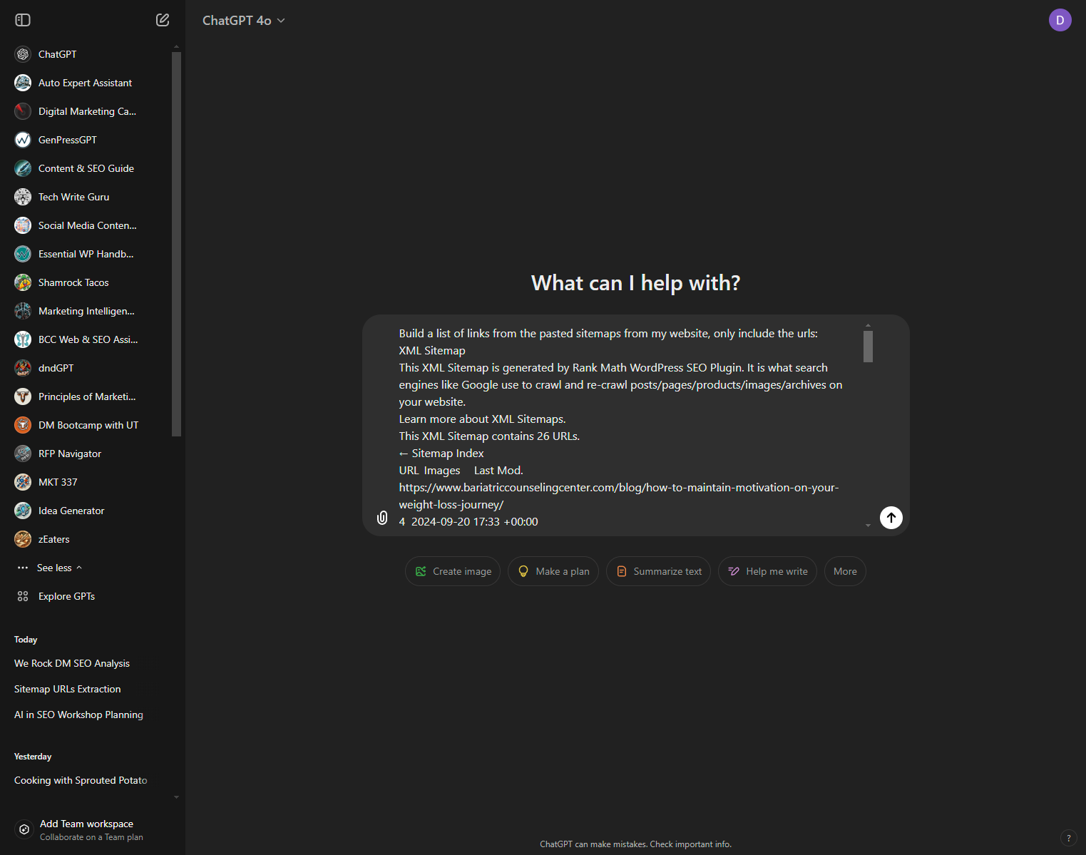1086x855 pixels.
Task: Start a new chat with the compose icon
Action: coord(163,20)
